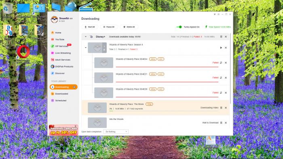This screenshot has height=159, width=283.
Task: Click the S04E04 episode thumbnail
Action: coord(104,63)
